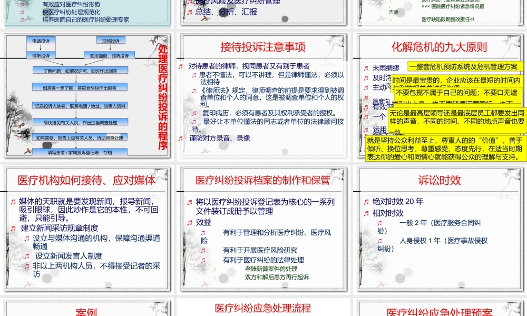Select the 处理医疗纠纷投诉的程序 flowchart slide
Screen dimensions: 527x316
(87, 95)
